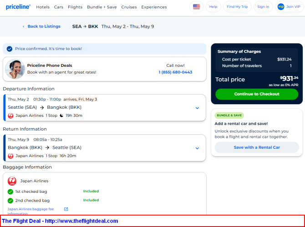Viewport: 305px width, 227px height.
Task: Click the "Cost per ticket" row
Action: click(x=257, y=59)
